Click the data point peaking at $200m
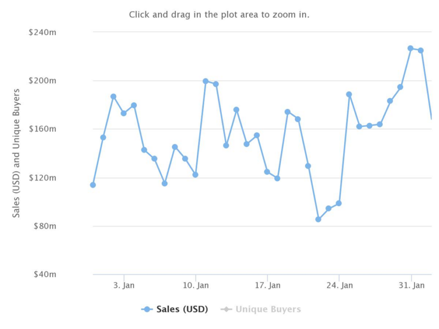This screenshot has width=439, height=329. coord(206,81)
